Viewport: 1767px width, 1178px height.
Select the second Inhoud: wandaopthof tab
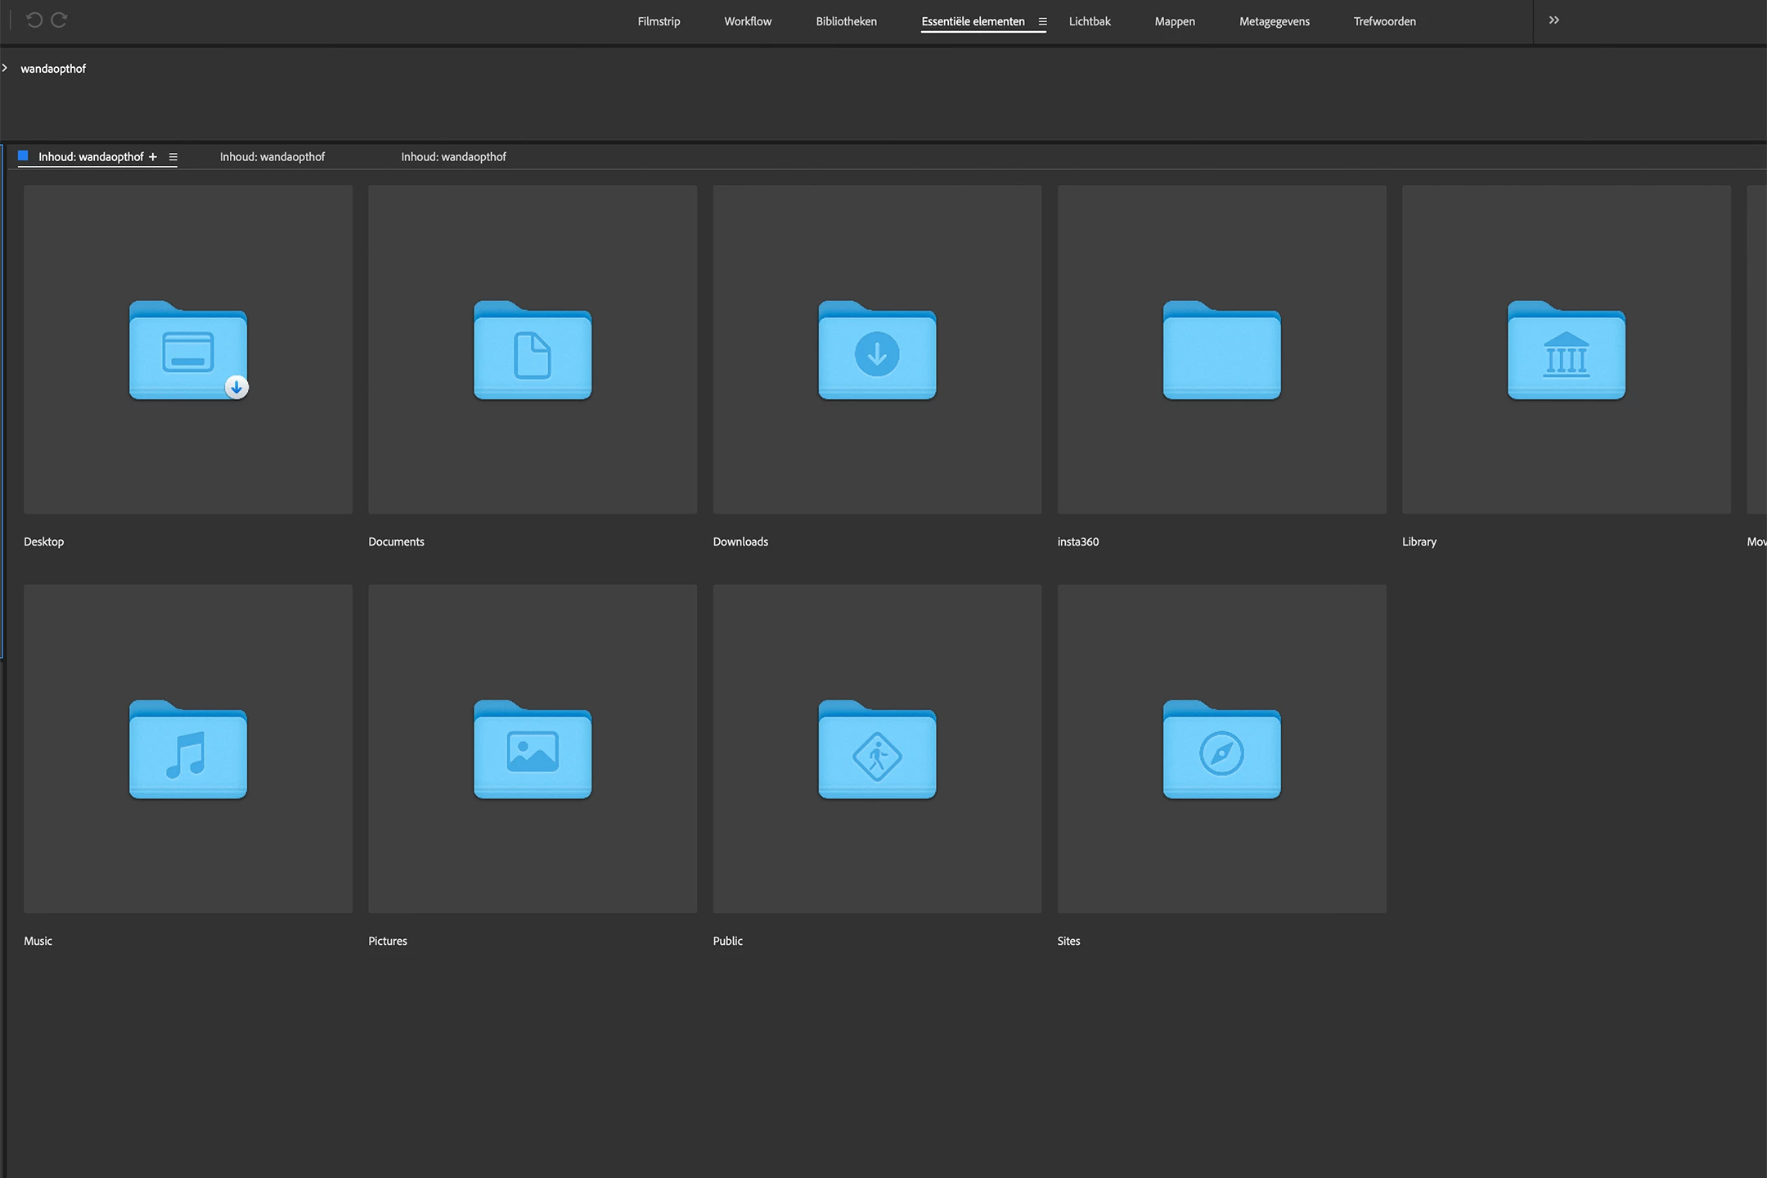[272, 157]
